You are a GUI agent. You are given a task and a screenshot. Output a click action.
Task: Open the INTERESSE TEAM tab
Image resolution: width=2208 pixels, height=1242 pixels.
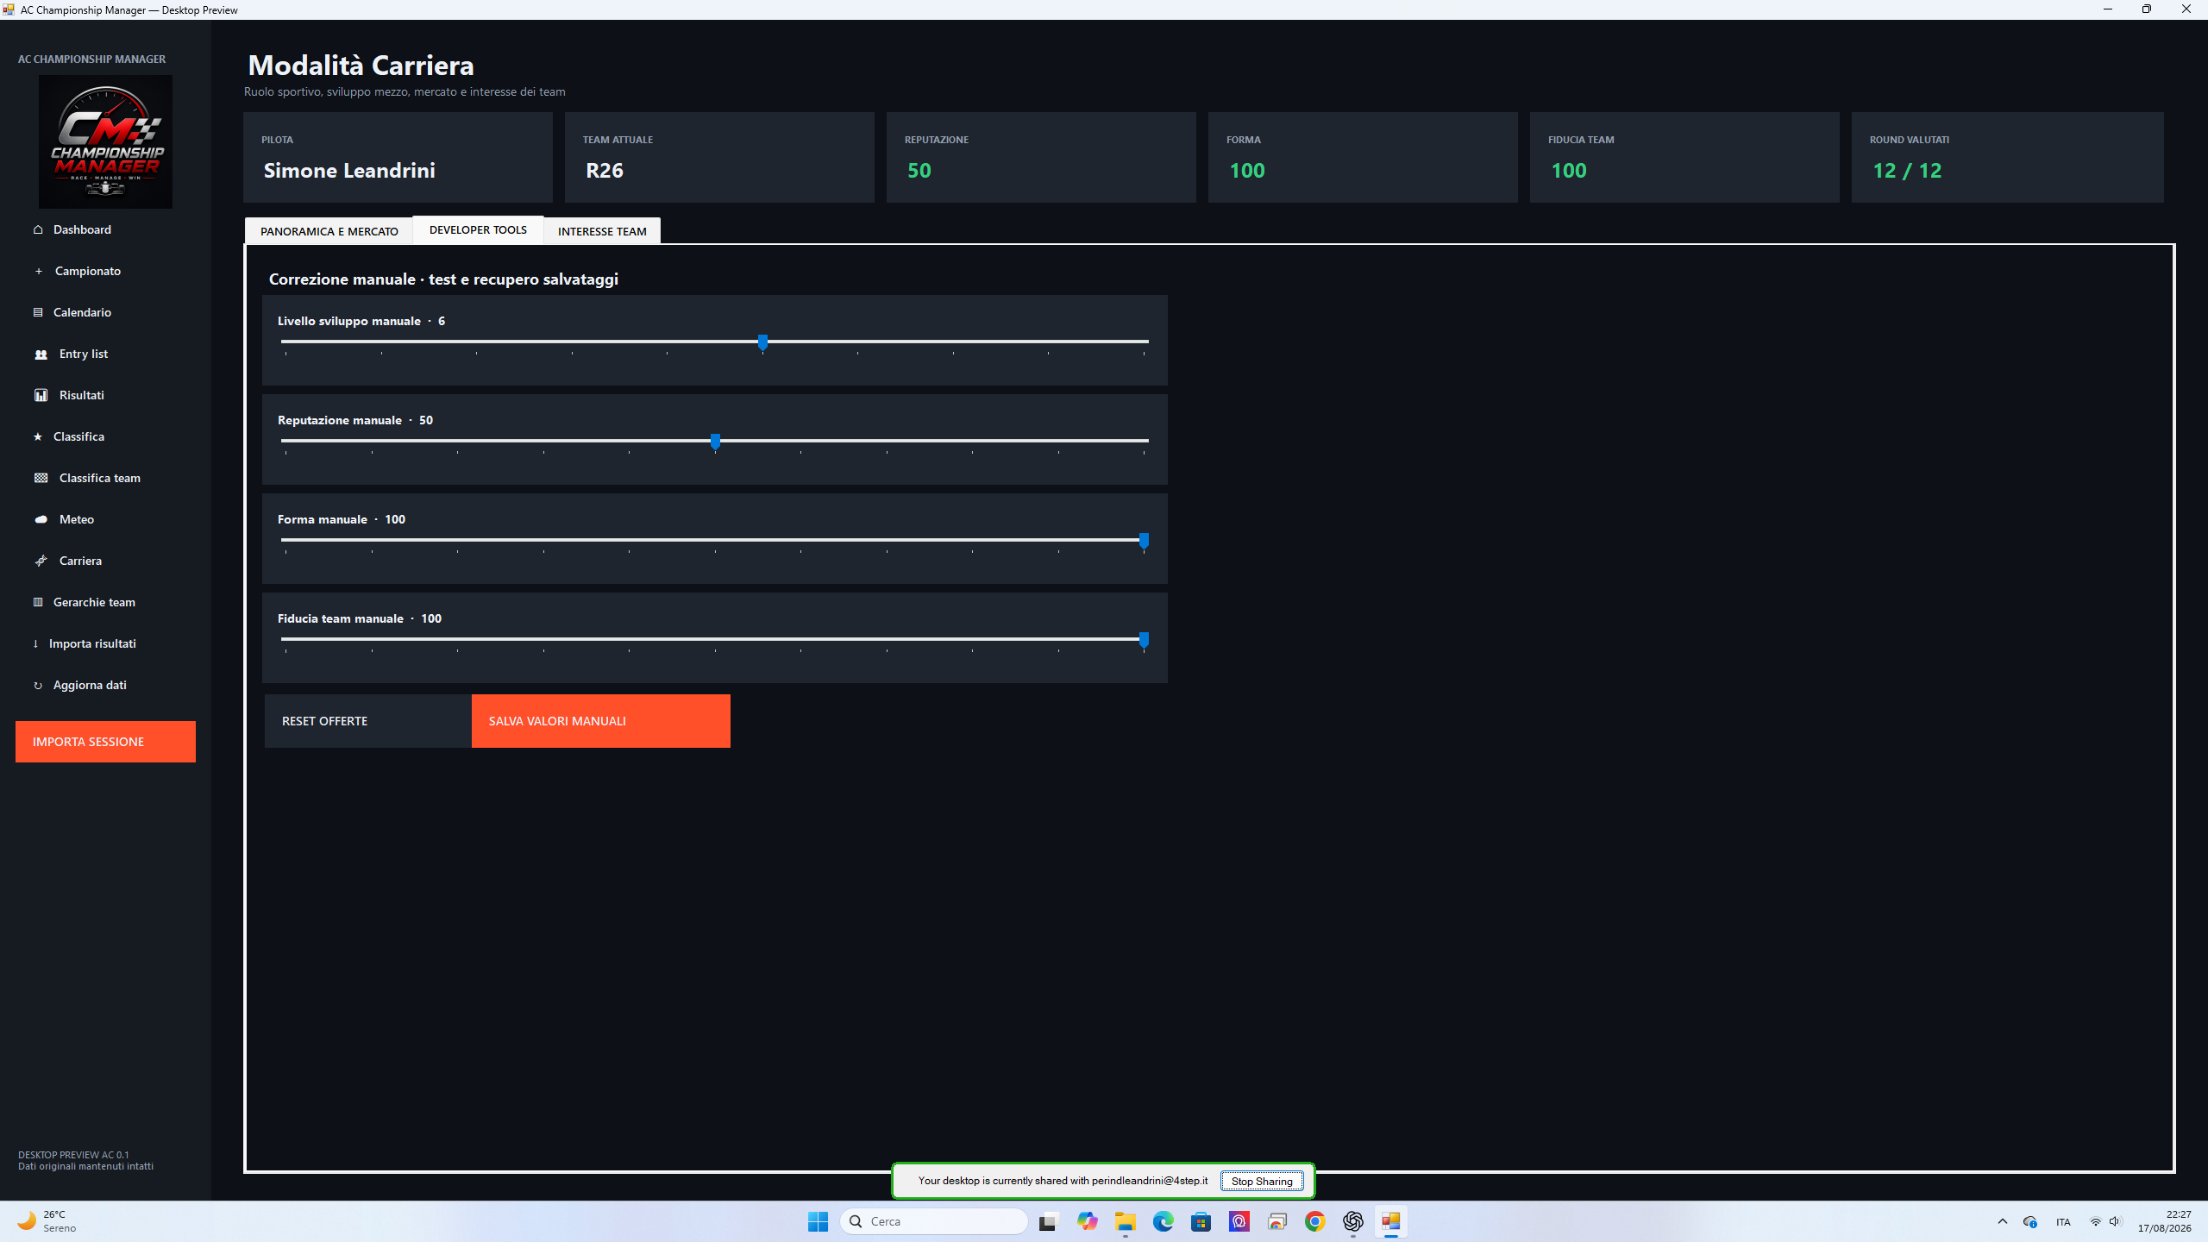tap(602, 231)
